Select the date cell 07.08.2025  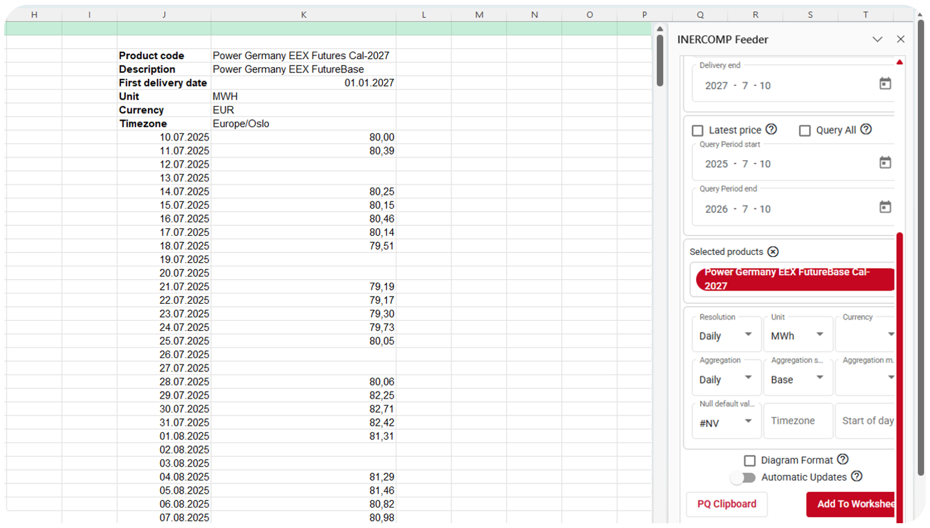tap(164, 517)
